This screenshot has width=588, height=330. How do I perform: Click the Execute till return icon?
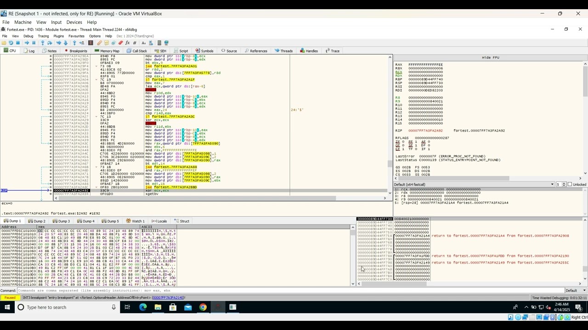point(74,43)
